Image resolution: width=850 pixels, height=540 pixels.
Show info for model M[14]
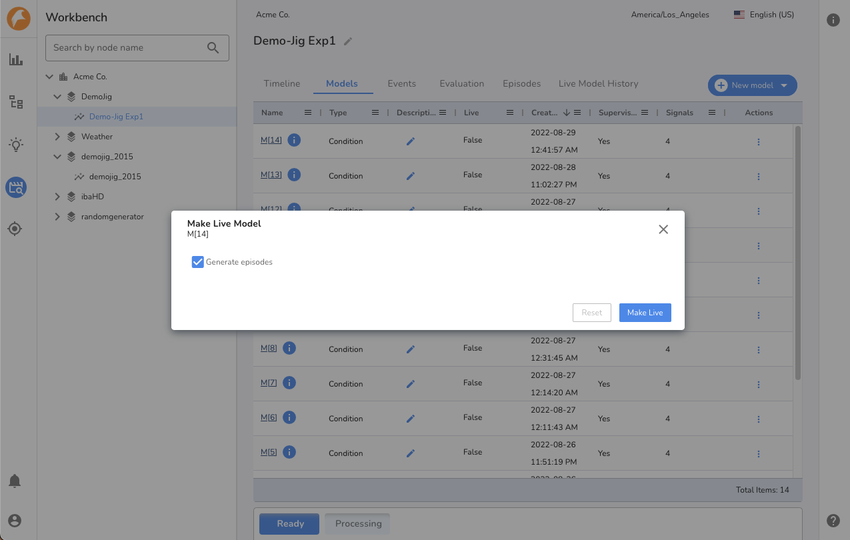[294, 140]
